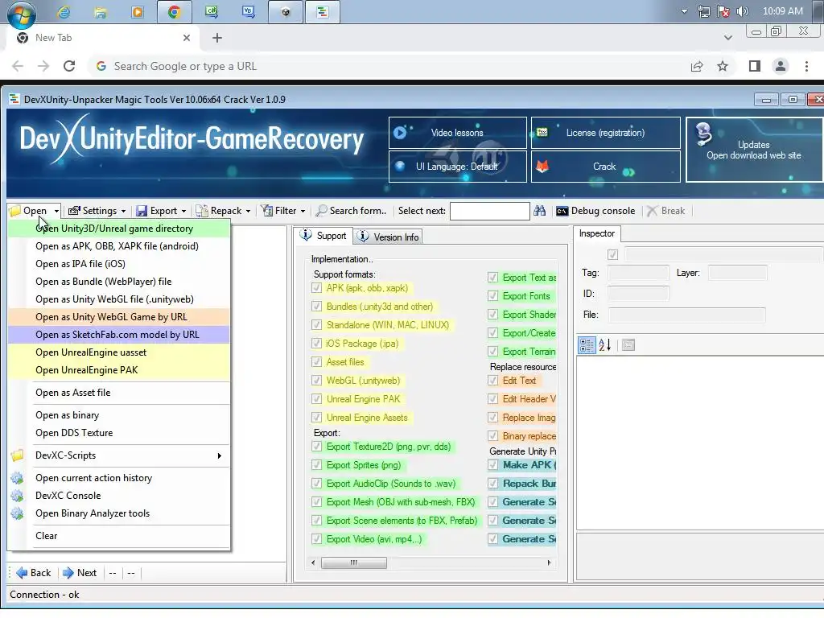Open the Chrome profile avatar
The image size is (824, 618).
(781, 66)
